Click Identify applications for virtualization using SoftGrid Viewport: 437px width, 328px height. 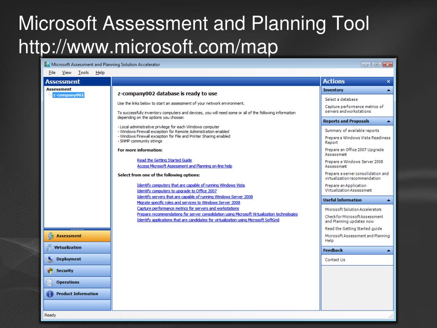pyautogui.click(x=208, y=220)
